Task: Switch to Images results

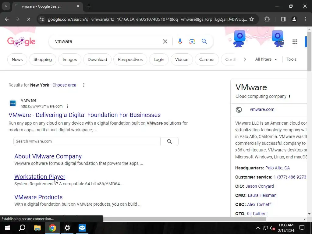Action: coord(70,59)
